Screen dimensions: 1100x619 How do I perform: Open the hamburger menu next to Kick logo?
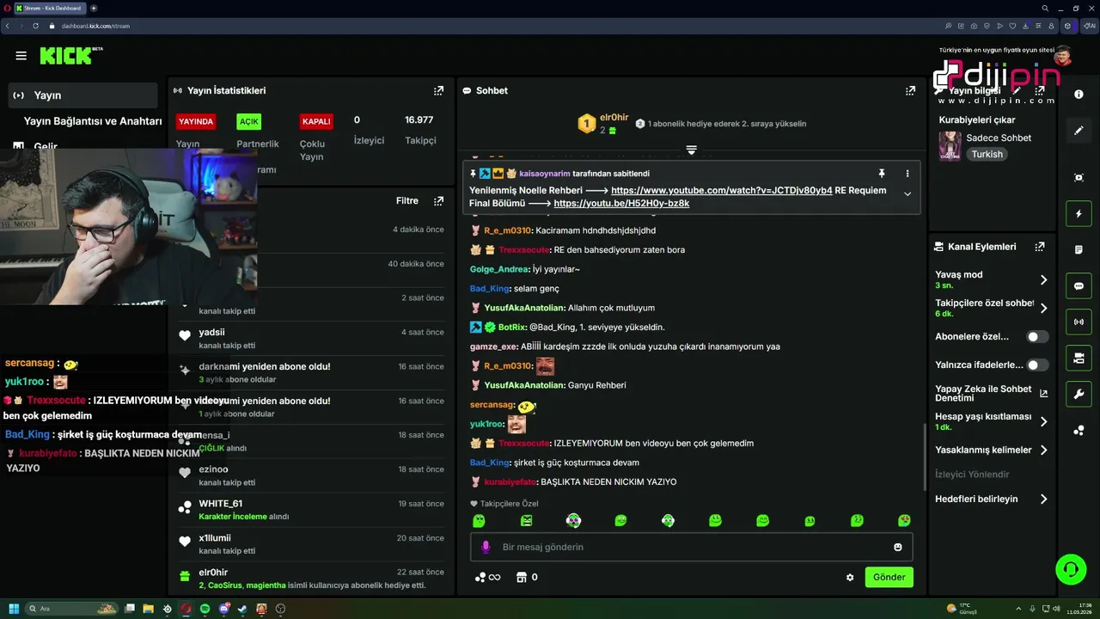(x=21, y=56)
